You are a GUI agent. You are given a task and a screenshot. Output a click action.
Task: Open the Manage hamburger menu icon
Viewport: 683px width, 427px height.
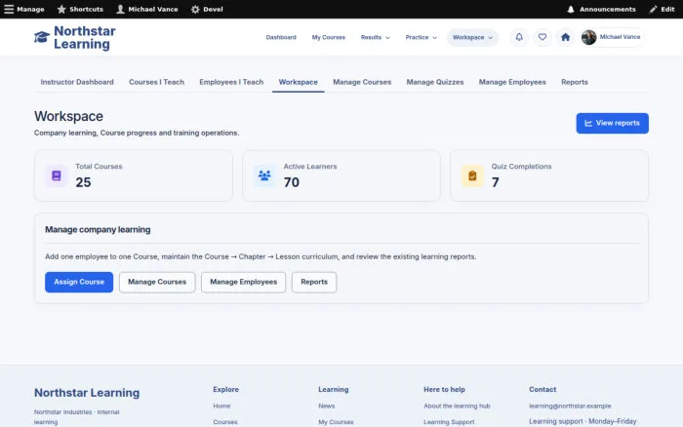[9, 9]
